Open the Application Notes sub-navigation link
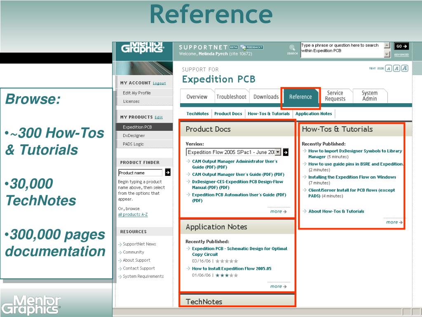This screenshot has width=422, height=317. point(314,114)
